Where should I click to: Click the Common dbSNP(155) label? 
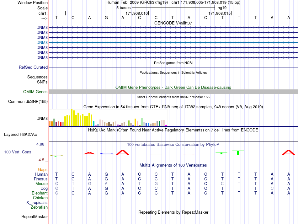pos(28,102)
